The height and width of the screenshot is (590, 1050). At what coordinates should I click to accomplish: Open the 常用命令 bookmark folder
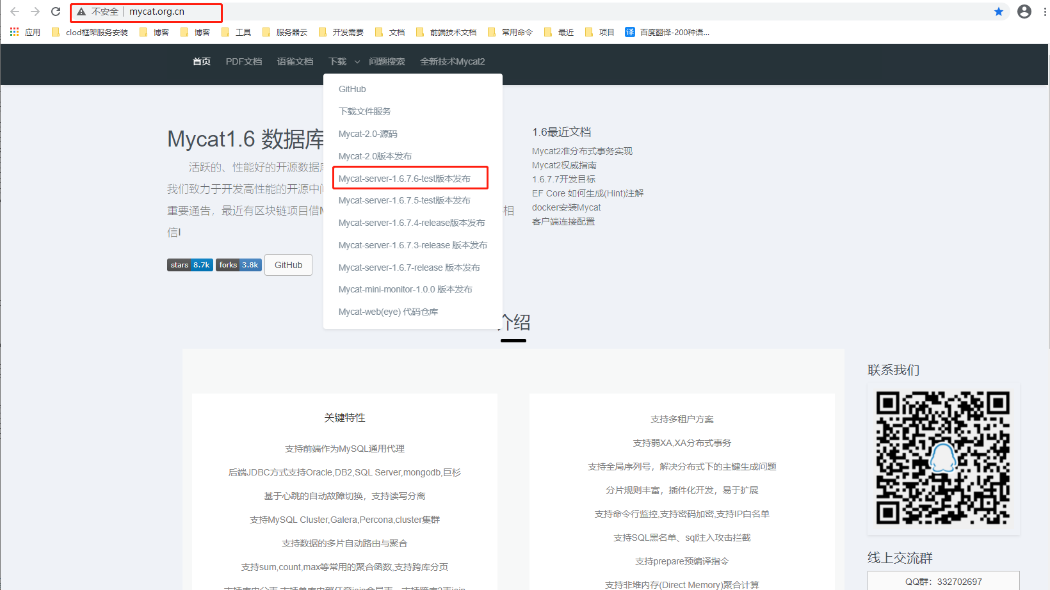click(x=510, y=32)
